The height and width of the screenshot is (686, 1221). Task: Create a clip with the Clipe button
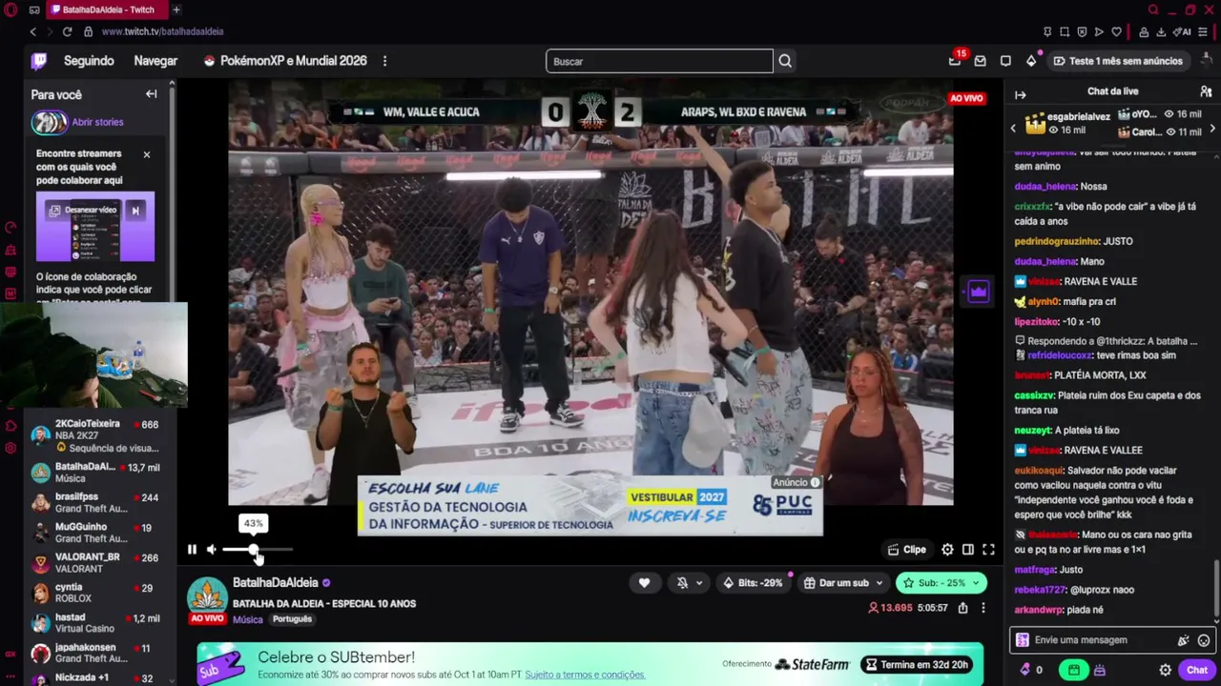[x=906, y=550]
